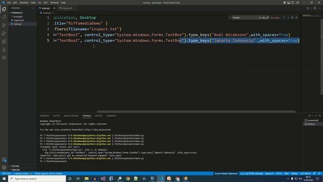323x182 pixels.
Task: Click CRLF end-of-line status
Action: tap(286, 173)
